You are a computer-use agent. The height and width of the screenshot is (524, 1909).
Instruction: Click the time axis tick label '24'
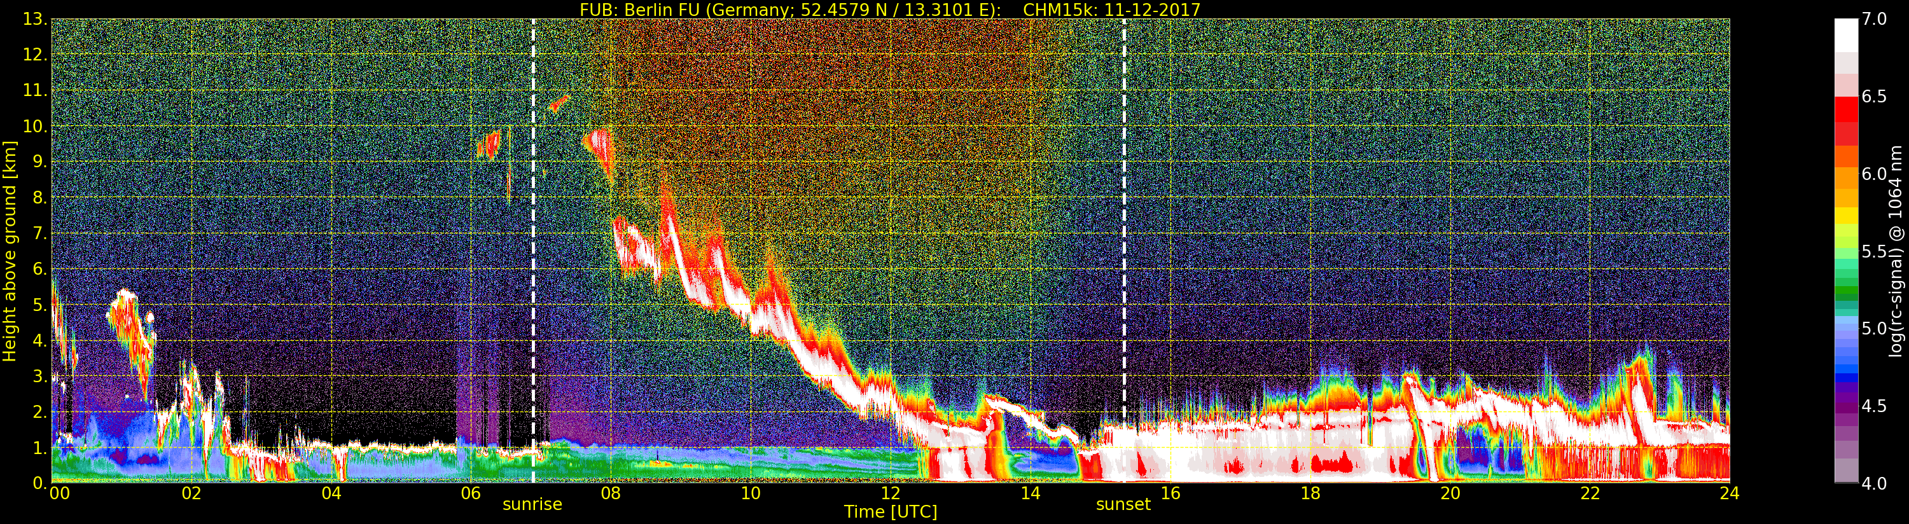(x=1730, y=493)
